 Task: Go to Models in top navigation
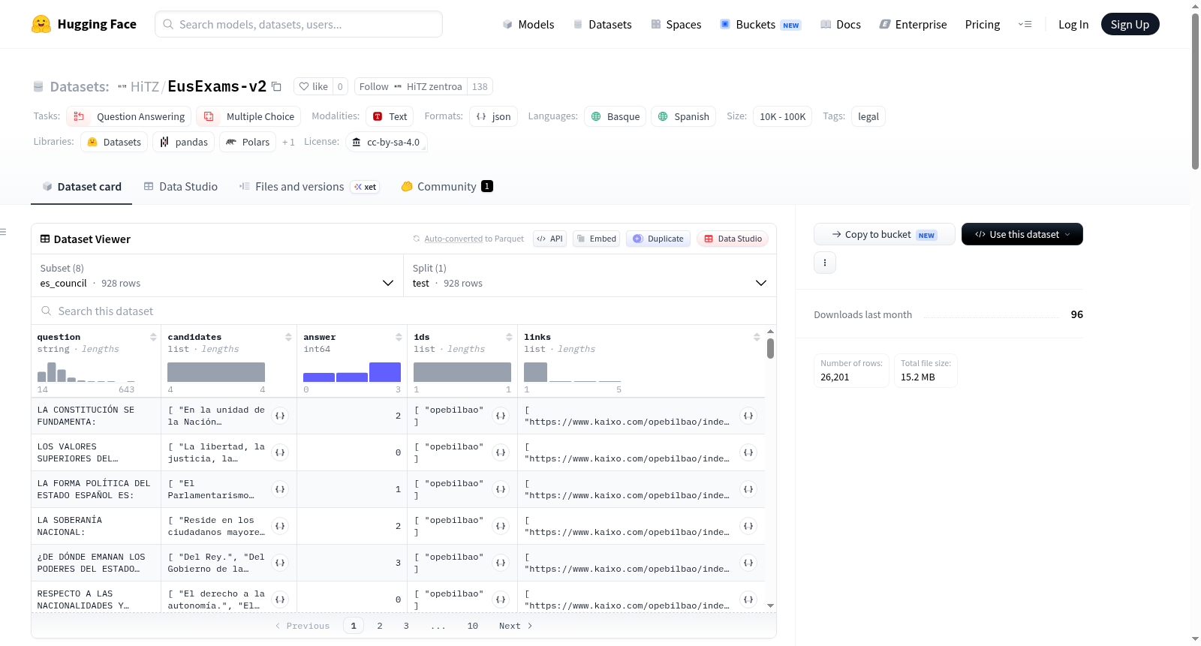pyautogui.click(x=528, y=24)
